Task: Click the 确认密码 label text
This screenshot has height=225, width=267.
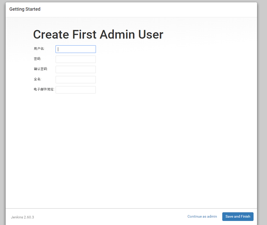Action: [x=41, y=69]
